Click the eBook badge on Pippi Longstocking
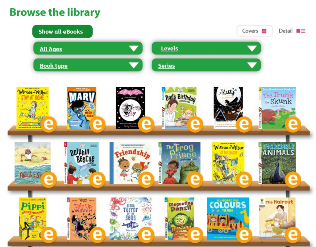Image resolution: width=316 pixels, height=247 pixels. (x=49, y=235)
